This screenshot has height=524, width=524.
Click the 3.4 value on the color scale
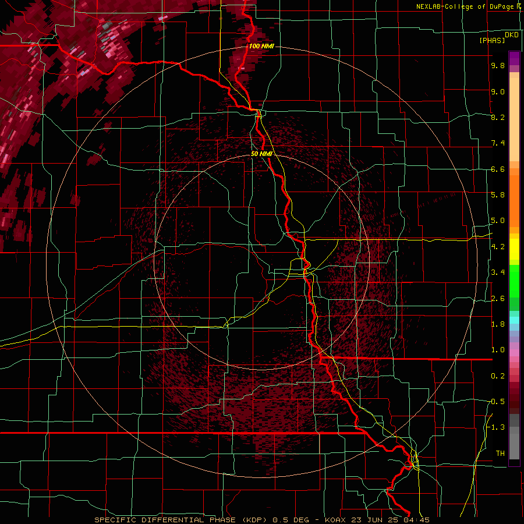(498, 272)
